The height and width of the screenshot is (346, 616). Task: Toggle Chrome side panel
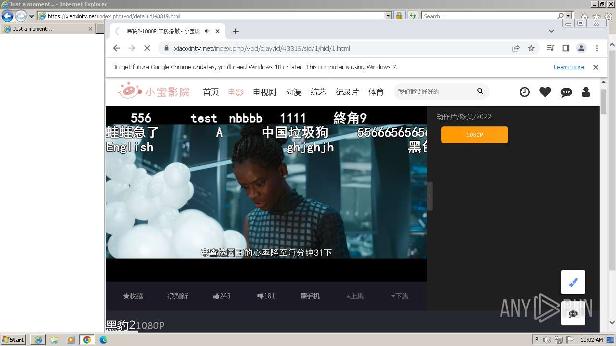point(566,48)
